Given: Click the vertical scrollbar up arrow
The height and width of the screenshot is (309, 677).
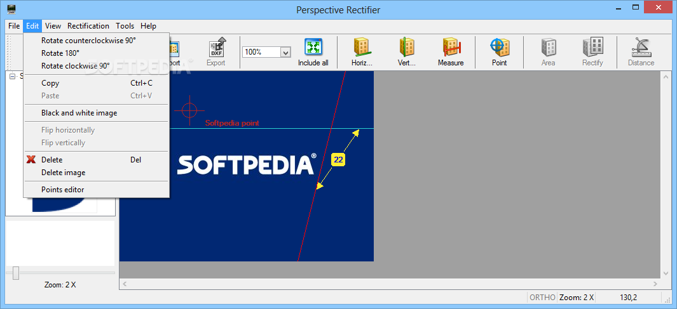Looking at the screenshot, I should [x=665, y=76].
